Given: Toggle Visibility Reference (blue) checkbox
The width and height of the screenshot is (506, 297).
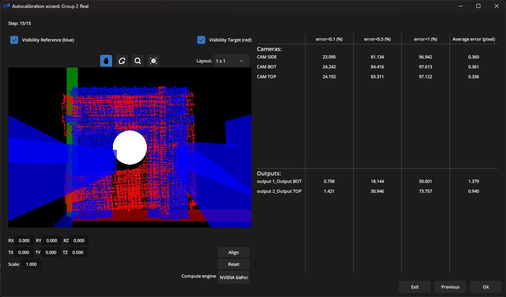Looking at the screenshot, I should 14,39.
